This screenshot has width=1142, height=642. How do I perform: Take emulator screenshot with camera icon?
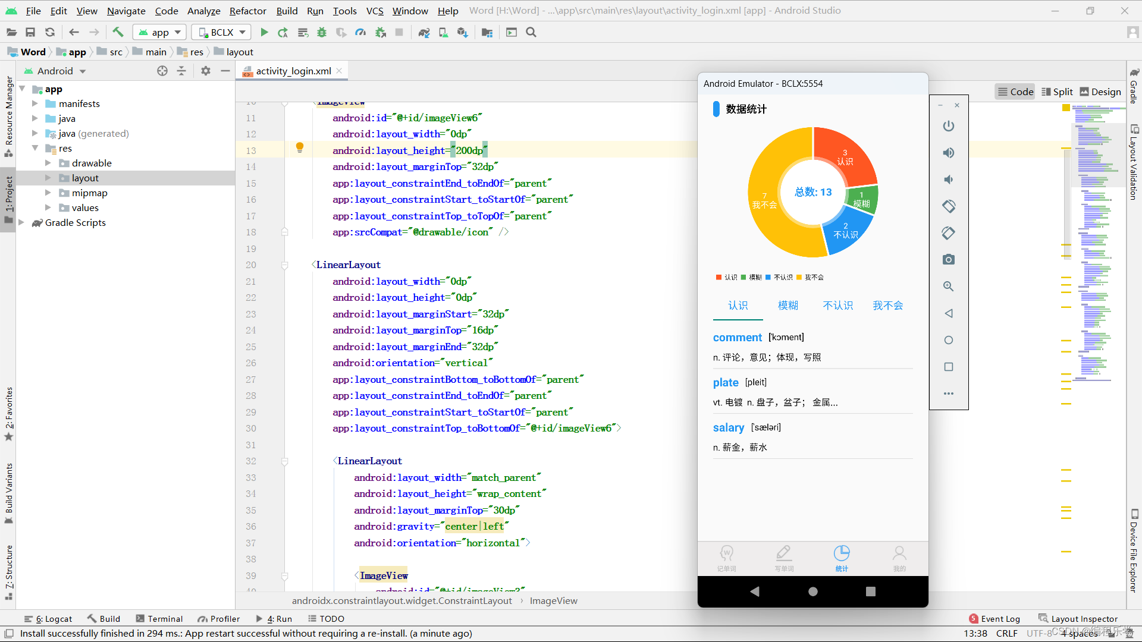pos(948,260)
